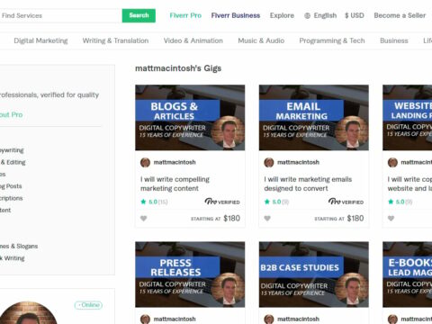The width and height of the screenshot is (432, 324).
Task: Open the $ USD currency selector
Action: [x=355, y=15]
